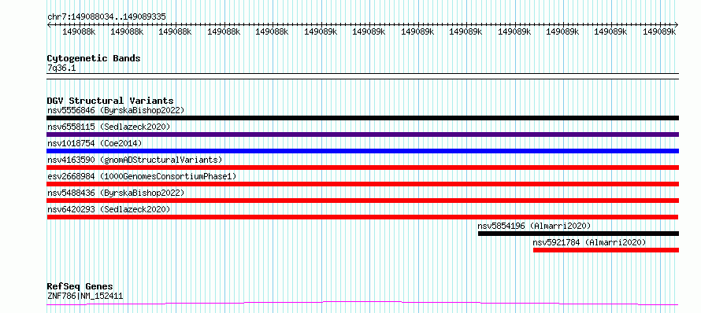Click the 7q36.1 cytogenetic band line

362,76
